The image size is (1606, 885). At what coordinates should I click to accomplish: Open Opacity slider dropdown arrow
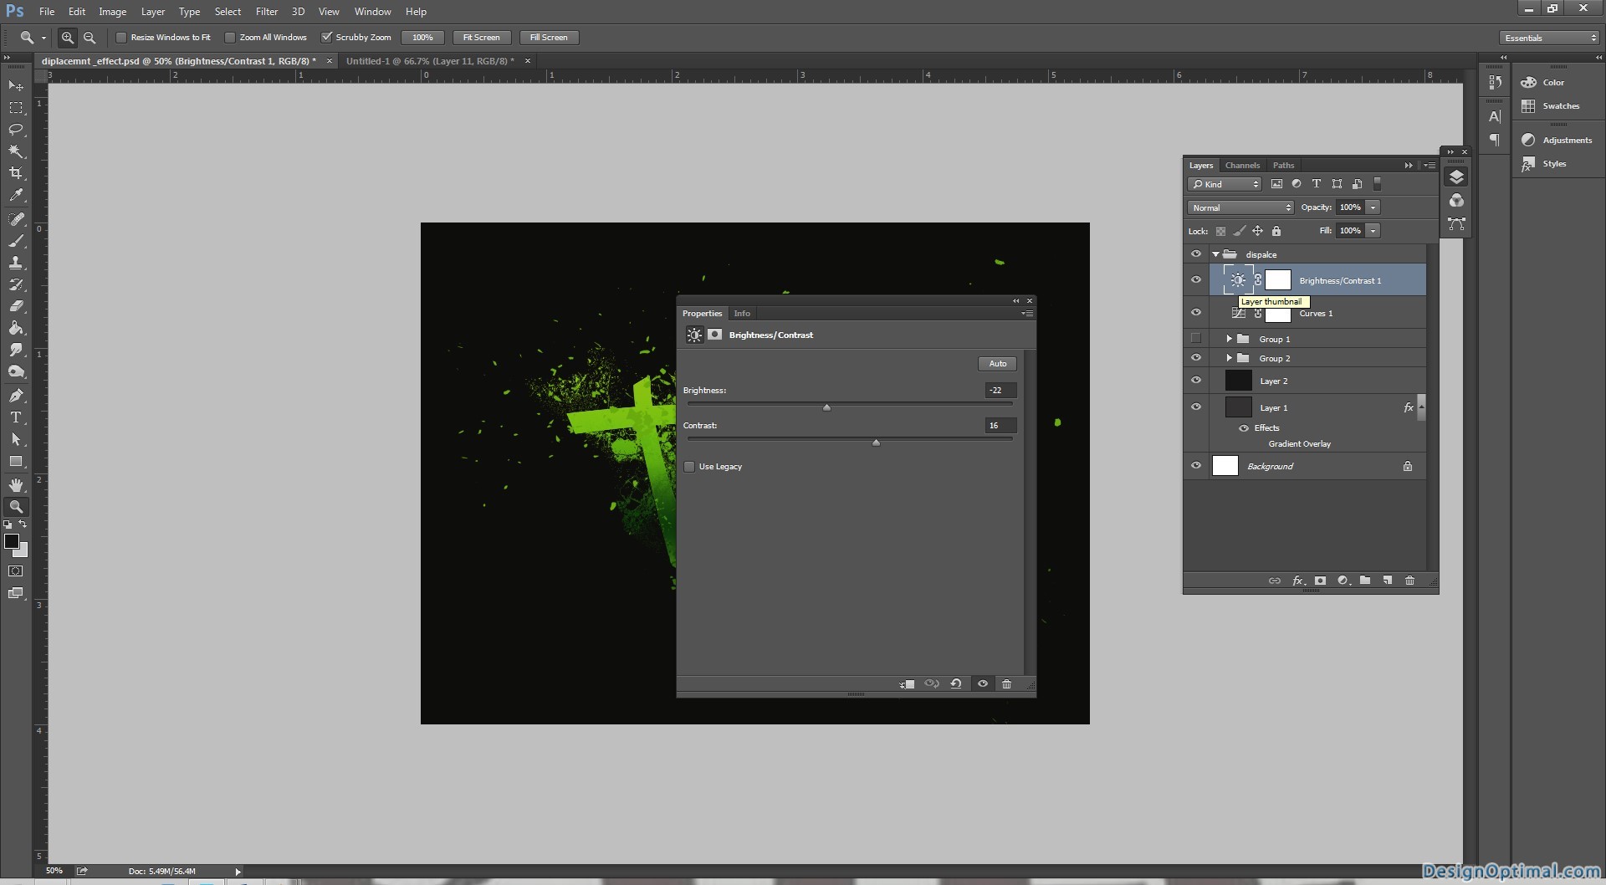[x=1373, y=207]
